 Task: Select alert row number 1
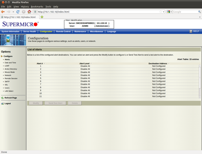pos(113,66)
